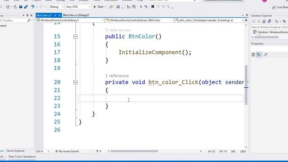
Task: Open the Data Tools Operations tab
Action: 22,157
